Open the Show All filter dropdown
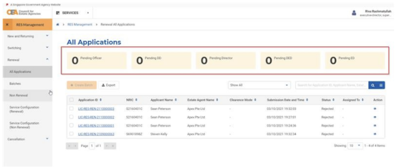The image size is (407, 167). click(x=259, y=85)
